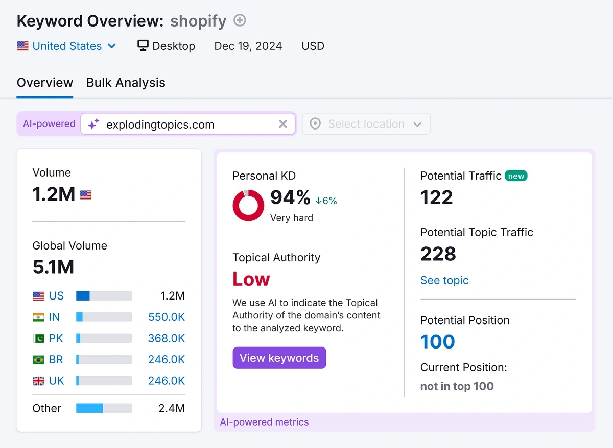This screenshot has height=448, width=613.
Task: Click the location pin icon
Action: tap(315, 124)
